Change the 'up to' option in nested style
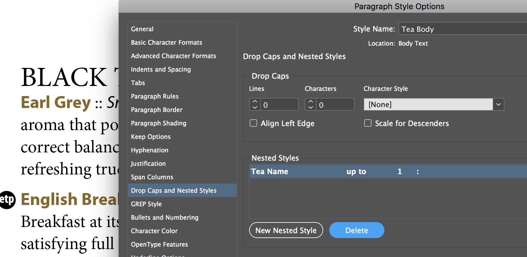 (356, 171)
